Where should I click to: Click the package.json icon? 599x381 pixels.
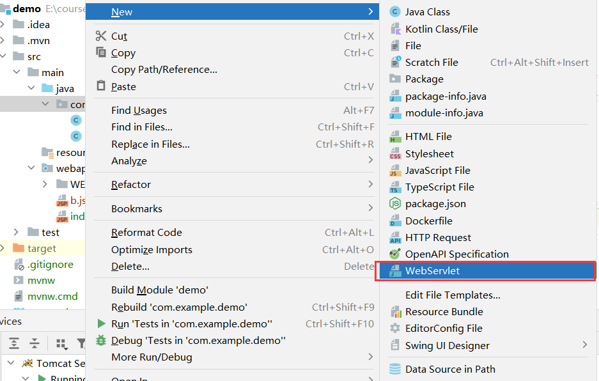click(394, 204)
